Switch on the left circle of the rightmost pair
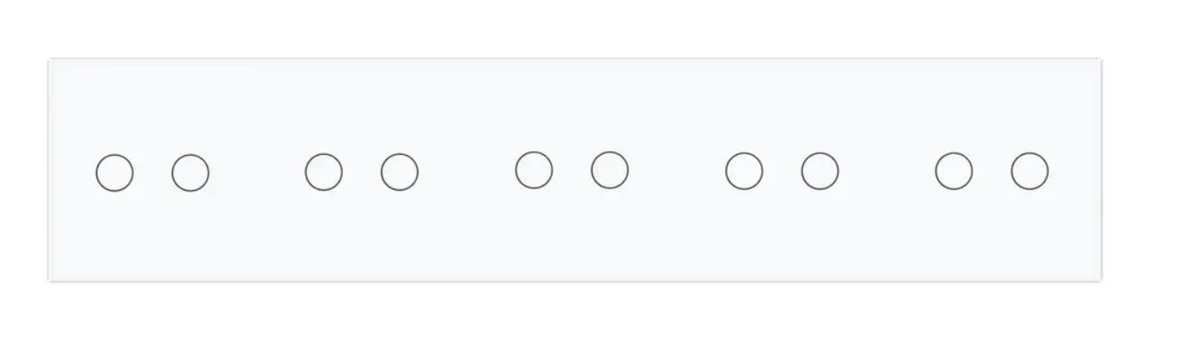This screenshot has height=363, width=1181. 954,171
